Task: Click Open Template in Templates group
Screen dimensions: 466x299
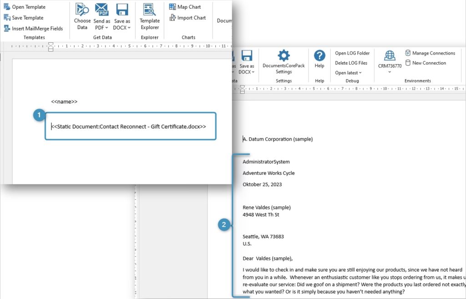Action: [x=25, y=7]
